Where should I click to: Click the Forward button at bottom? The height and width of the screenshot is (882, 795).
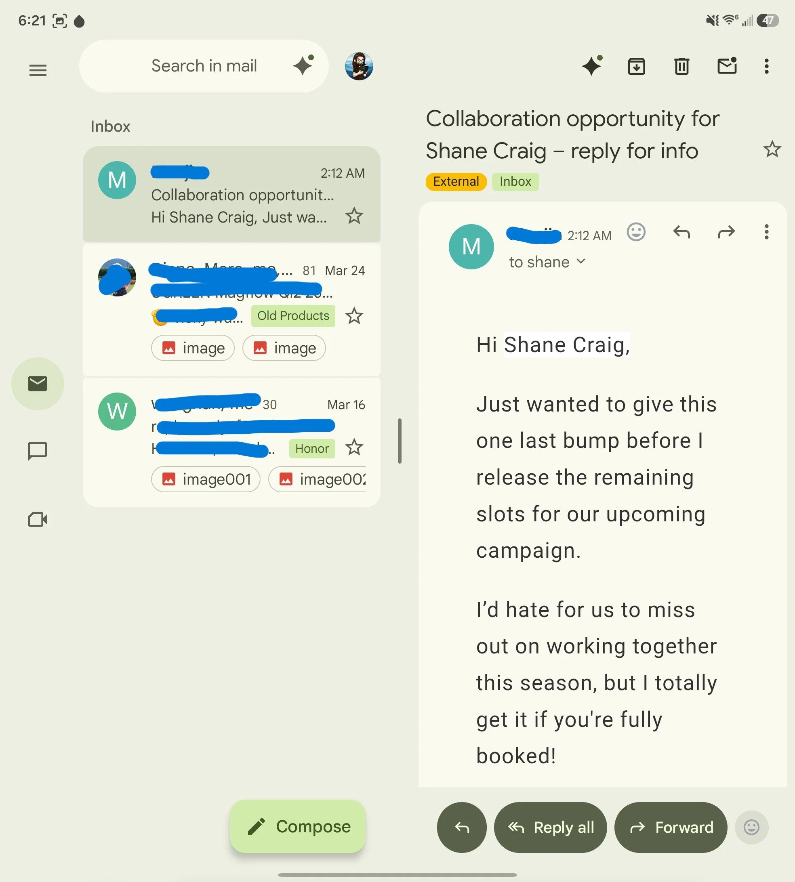pyautogui.click(x=671, y=827)
